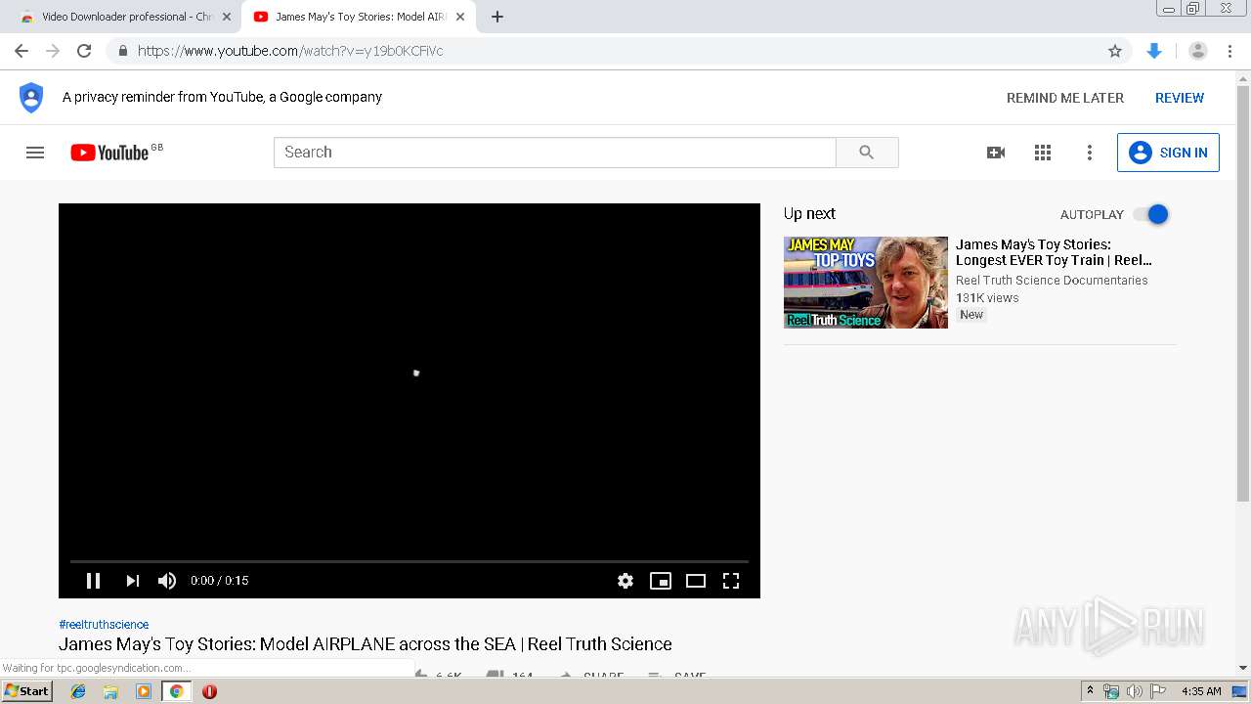Screen dimensions: 1251x704
Task: Enable miniplayer mode
Action: 661,581
